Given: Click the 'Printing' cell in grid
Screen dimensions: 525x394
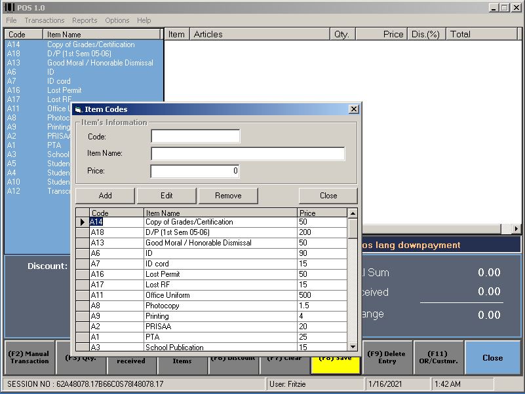Looking at the screenshot, I should point(220,316).
